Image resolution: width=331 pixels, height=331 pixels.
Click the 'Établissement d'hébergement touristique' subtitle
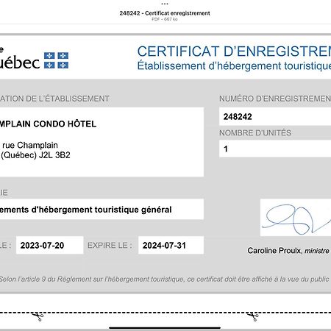click(234, 65)
